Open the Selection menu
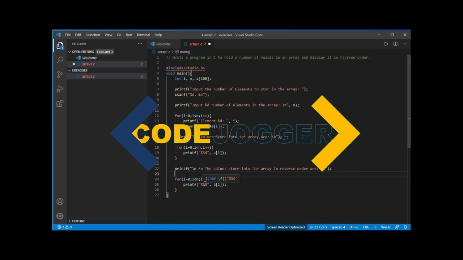The width and height of the screenshot is (463, 260). pyautogui.click(x=93, y=35)
